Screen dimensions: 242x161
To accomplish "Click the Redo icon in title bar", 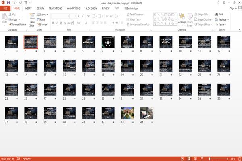I will click(21, 2).
